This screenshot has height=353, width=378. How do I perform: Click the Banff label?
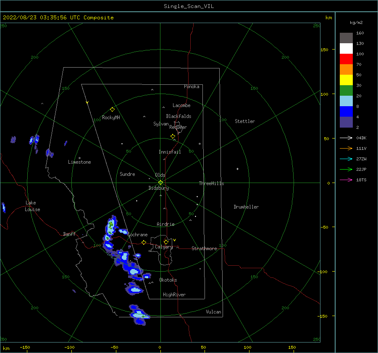tap(69, 234)
